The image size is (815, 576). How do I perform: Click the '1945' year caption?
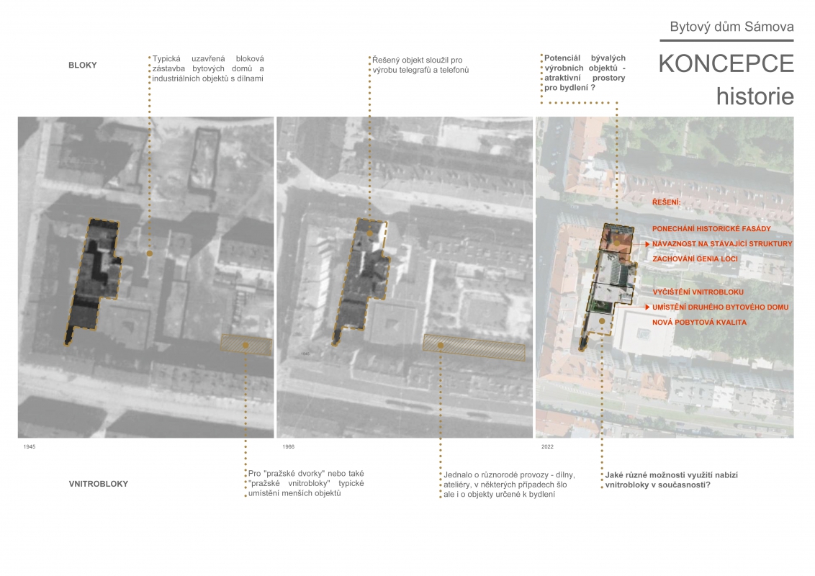tap(29, 447)
